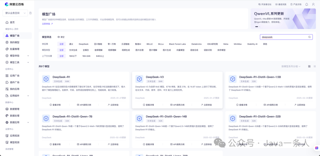The width and height of the screenshot is (320, 156).
Task: Click the floating assistant icon at right edge
Action: point(317,148)
